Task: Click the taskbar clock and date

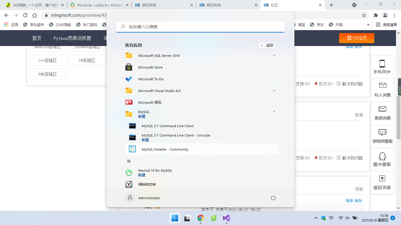Action: 375,218
